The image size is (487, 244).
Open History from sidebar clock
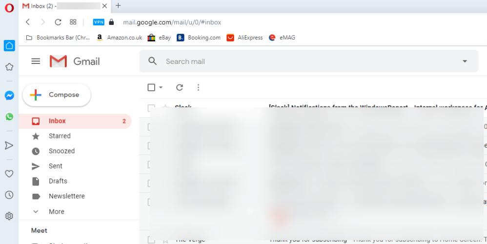click(9, 195)
